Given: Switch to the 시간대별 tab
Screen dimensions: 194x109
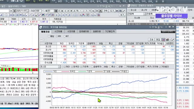Looking at the screenshot, I should [x=58, y=31].
